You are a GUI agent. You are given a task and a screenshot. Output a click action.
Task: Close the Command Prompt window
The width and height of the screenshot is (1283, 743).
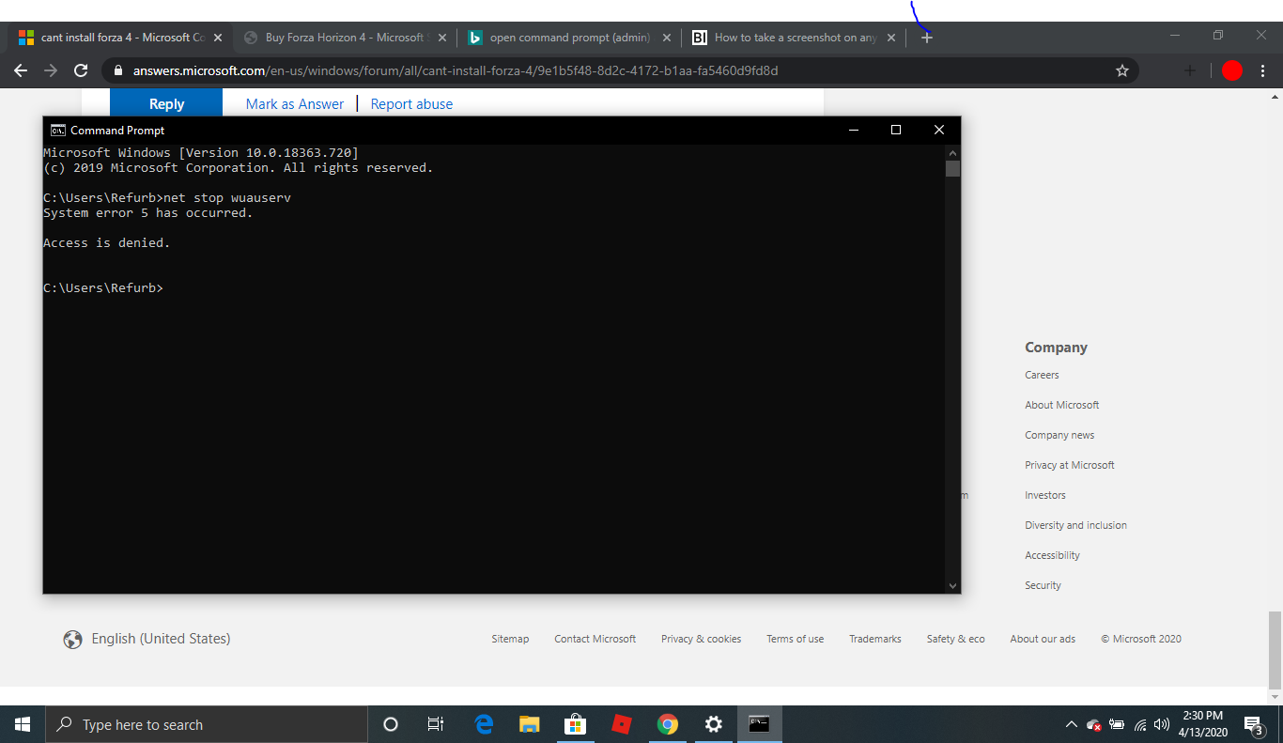[939, 131]
